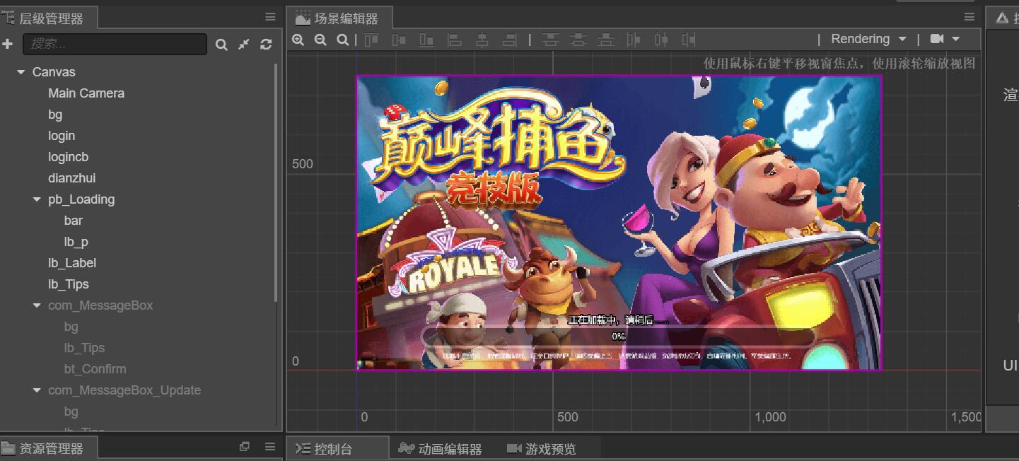1019x461 pixels.
Task: Collapse all nodes in the hierarchy panel
Action: click(244, 45)
